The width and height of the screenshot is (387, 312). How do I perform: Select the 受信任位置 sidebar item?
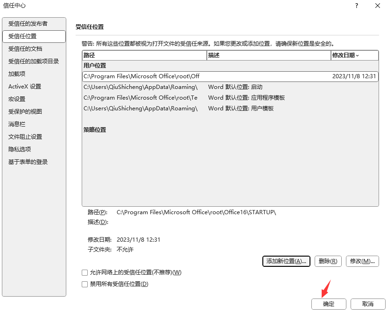pyautogui.click(x=34, y=36)
